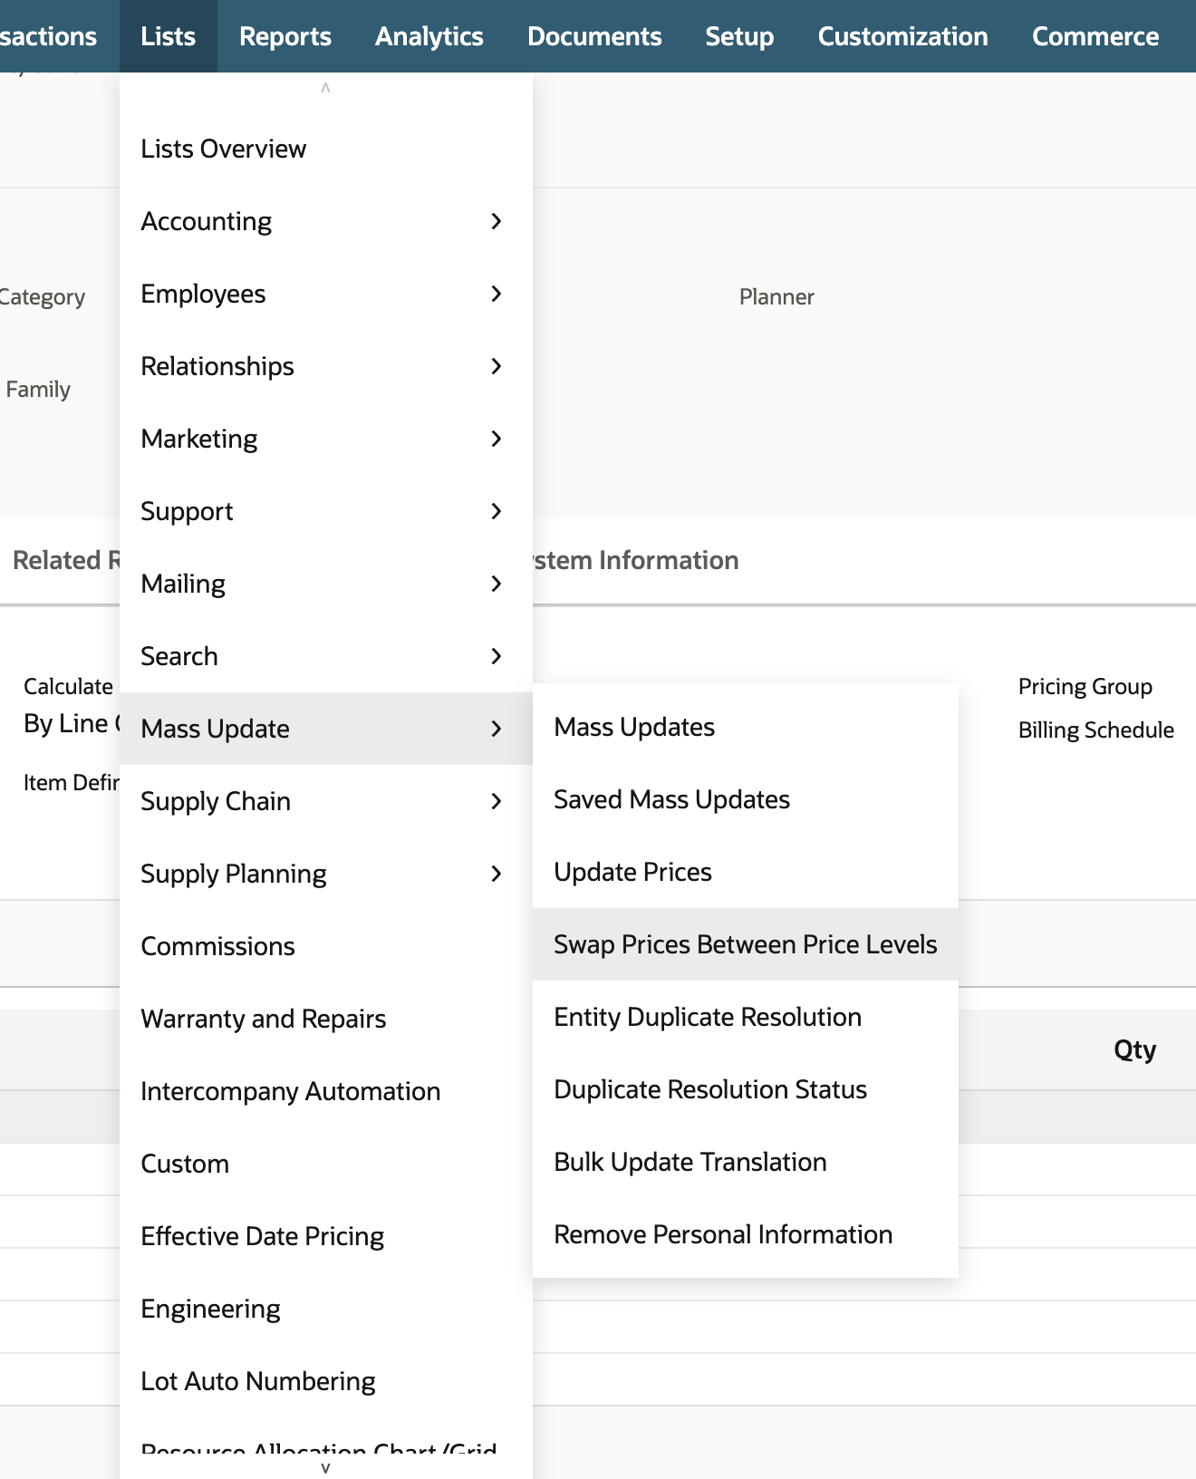Choose Swap Prices Between Price Levels
Screen dimensions: 1196x1479
click(746, 944)
